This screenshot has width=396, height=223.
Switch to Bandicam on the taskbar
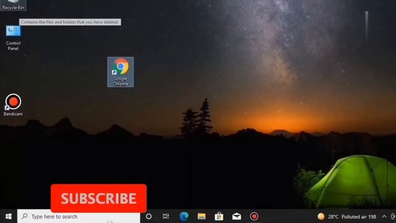tap(254, 216)
